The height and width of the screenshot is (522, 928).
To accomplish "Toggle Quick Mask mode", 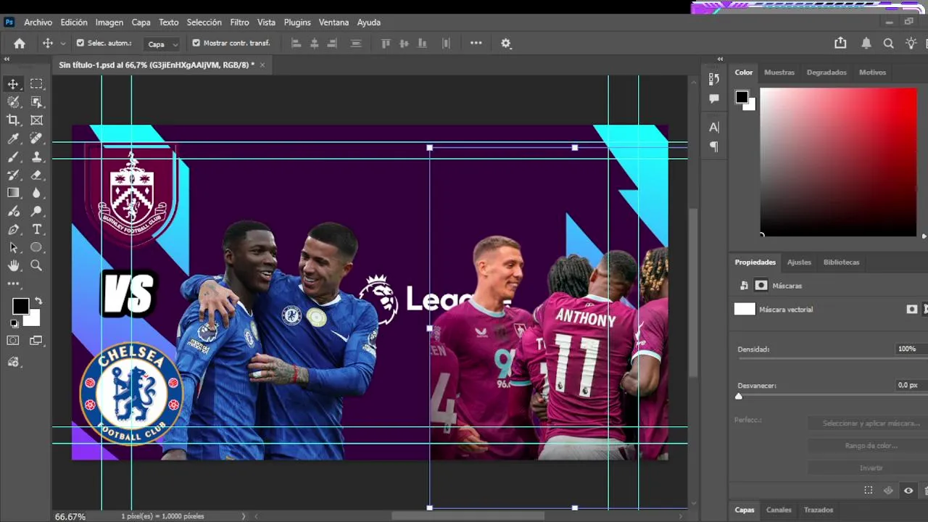I will click(13, 341).
